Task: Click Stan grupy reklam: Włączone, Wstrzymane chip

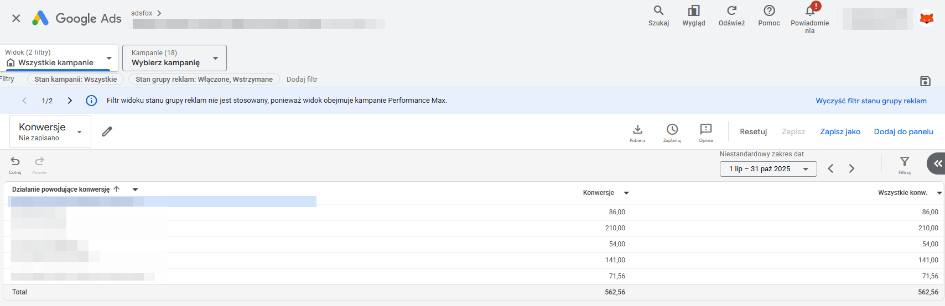Action: [x=204, y=80]
